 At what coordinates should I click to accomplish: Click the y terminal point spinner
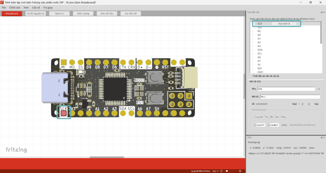click(x=274, y=125)
